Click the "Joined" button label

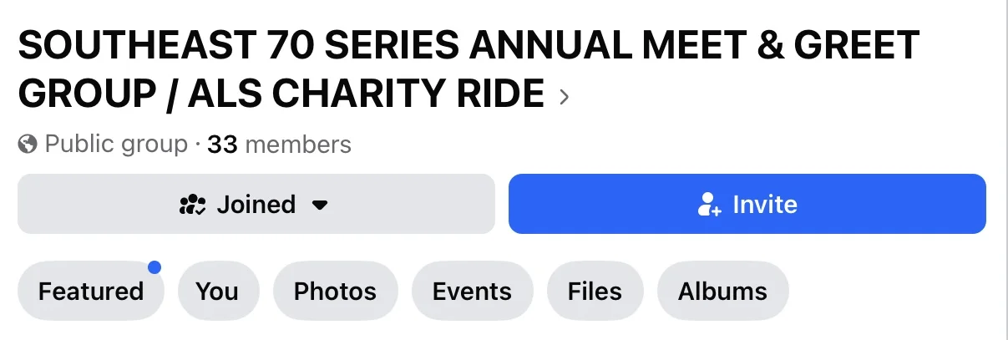point(256,205)
